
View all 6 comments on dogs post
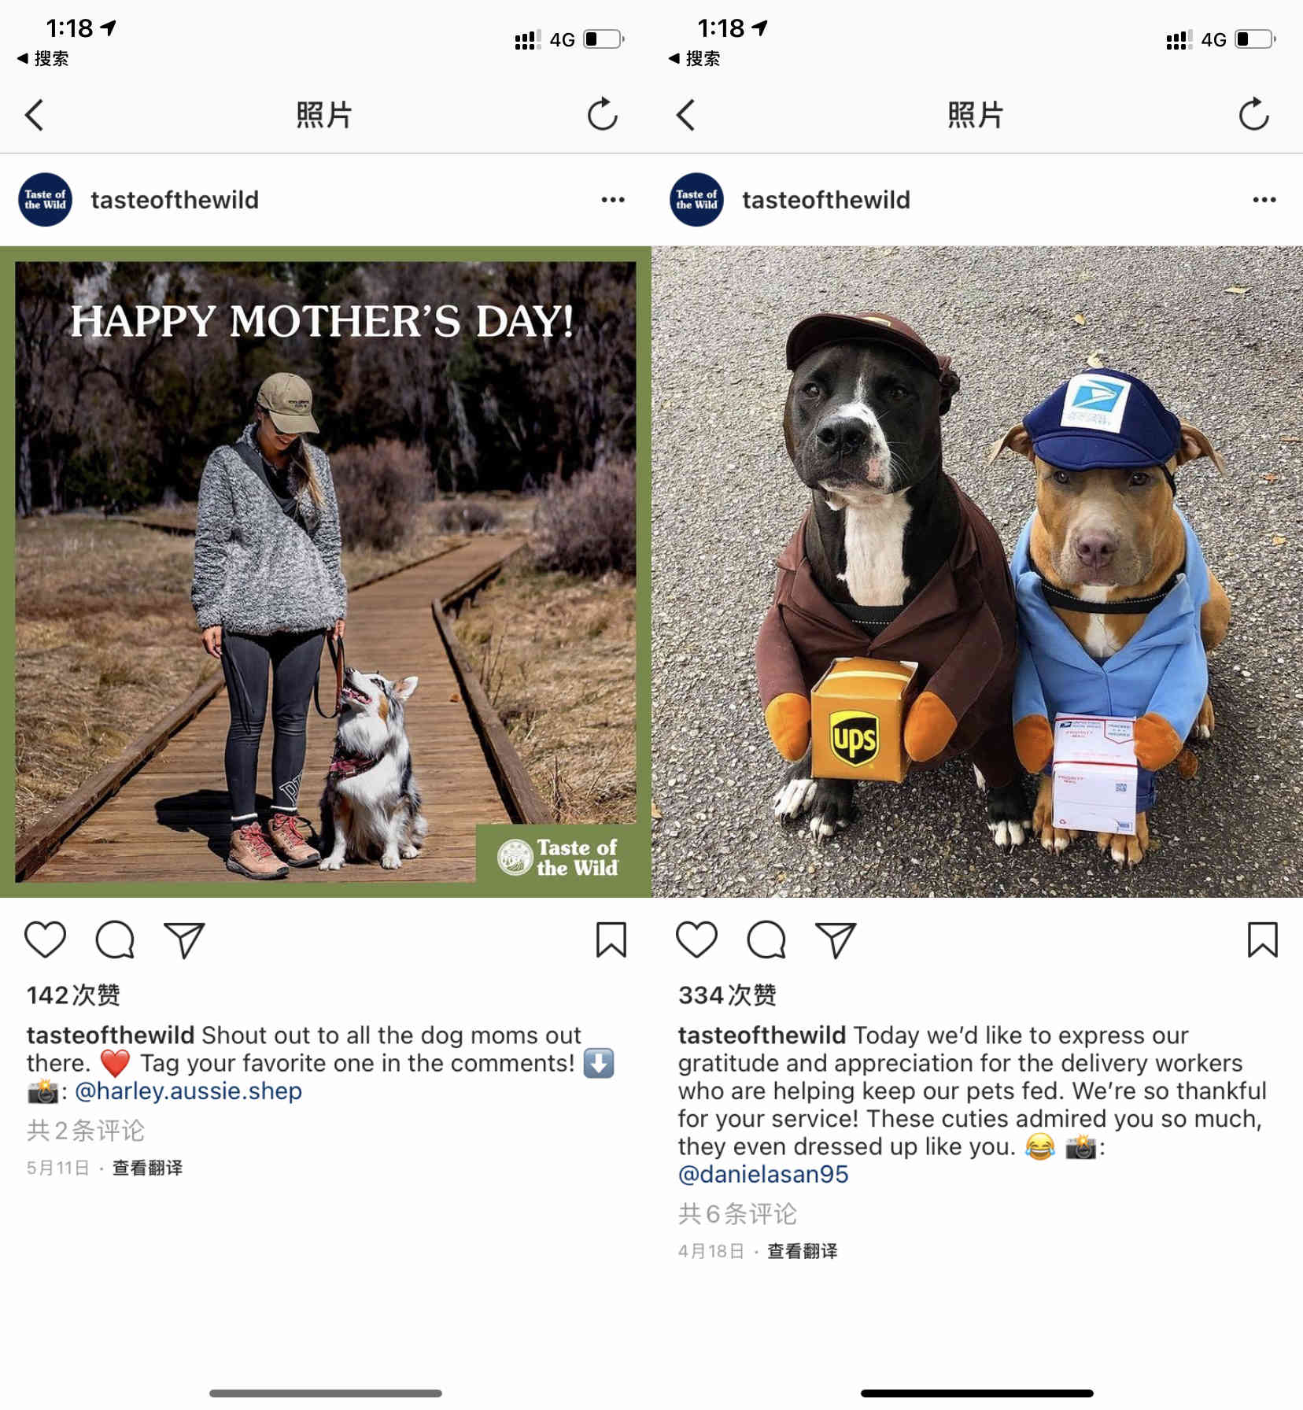point(737,1213)
